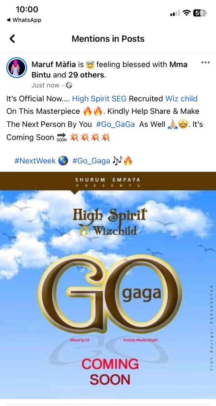Image resolution: width=216 pixels, height=406 pixels.
Task: Show the 29 others tagged list
Action: [x=87, y=75]
